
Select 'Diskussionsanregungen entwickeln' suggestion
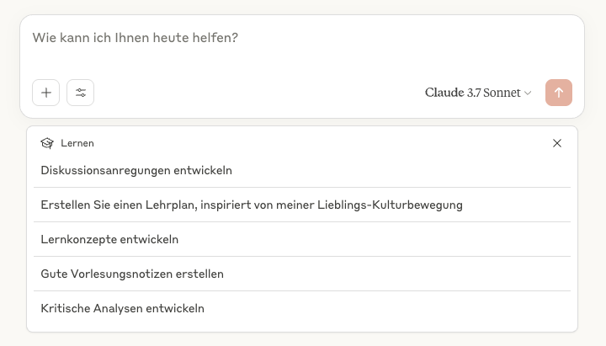pyautogui.click(x=136, y=170)
